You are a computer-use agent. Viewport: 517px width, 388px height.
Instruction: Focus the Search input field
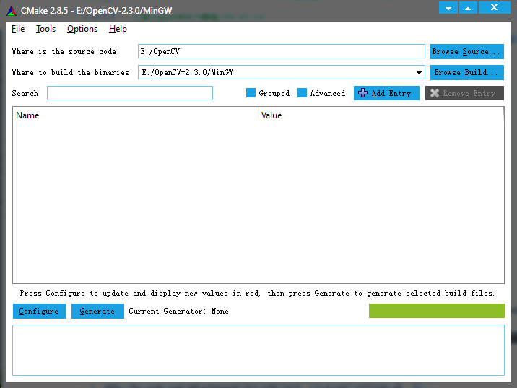(130, 93)
